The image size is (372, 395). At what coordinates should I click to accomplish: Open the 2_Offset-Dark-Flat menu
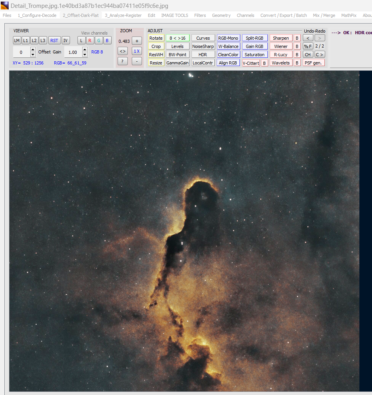point(81,15)
